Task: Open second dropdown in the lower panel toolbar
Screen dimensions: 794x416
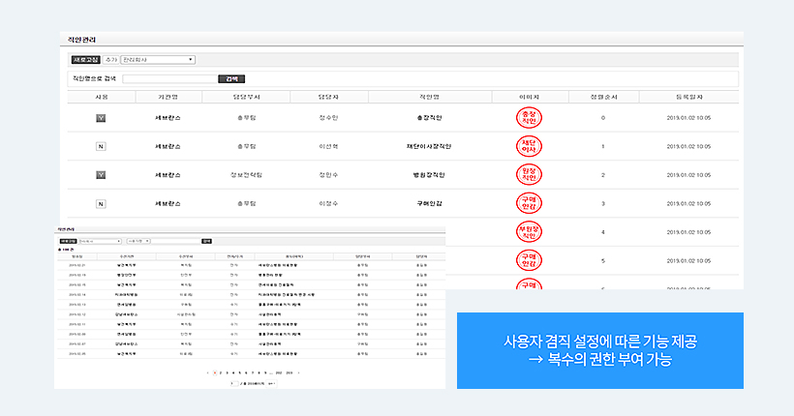Action: 138,242
